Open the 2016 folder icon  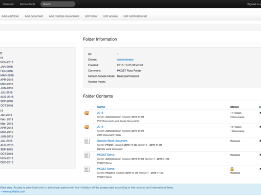[86, 113]
